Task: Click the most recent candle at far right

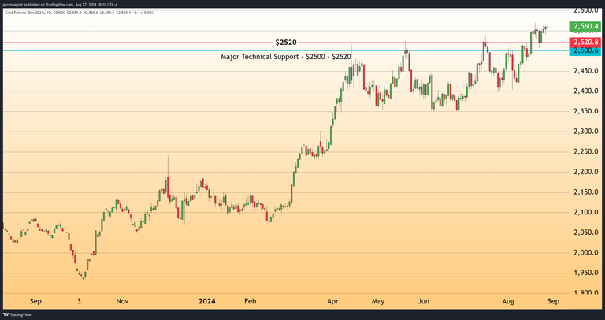Action: [547, 28]
